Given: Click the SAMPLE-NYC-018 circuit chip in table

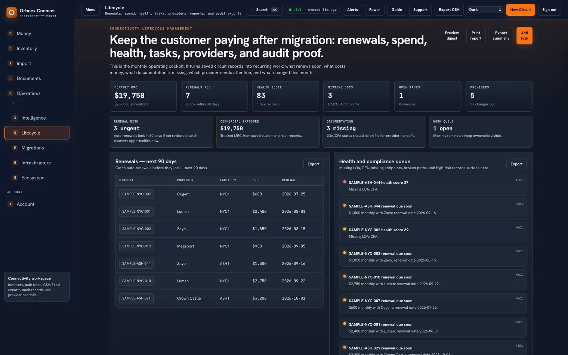Looking at the screenshot, I should pos(136,281).
